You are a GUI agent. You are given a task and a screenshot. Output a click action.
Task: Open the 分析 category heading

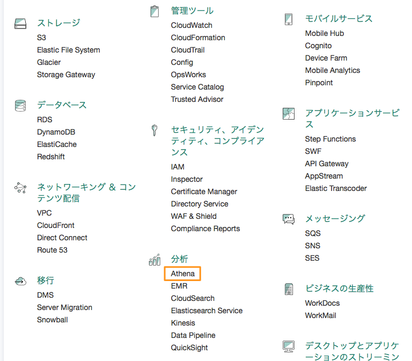click(x=180, y=259)
